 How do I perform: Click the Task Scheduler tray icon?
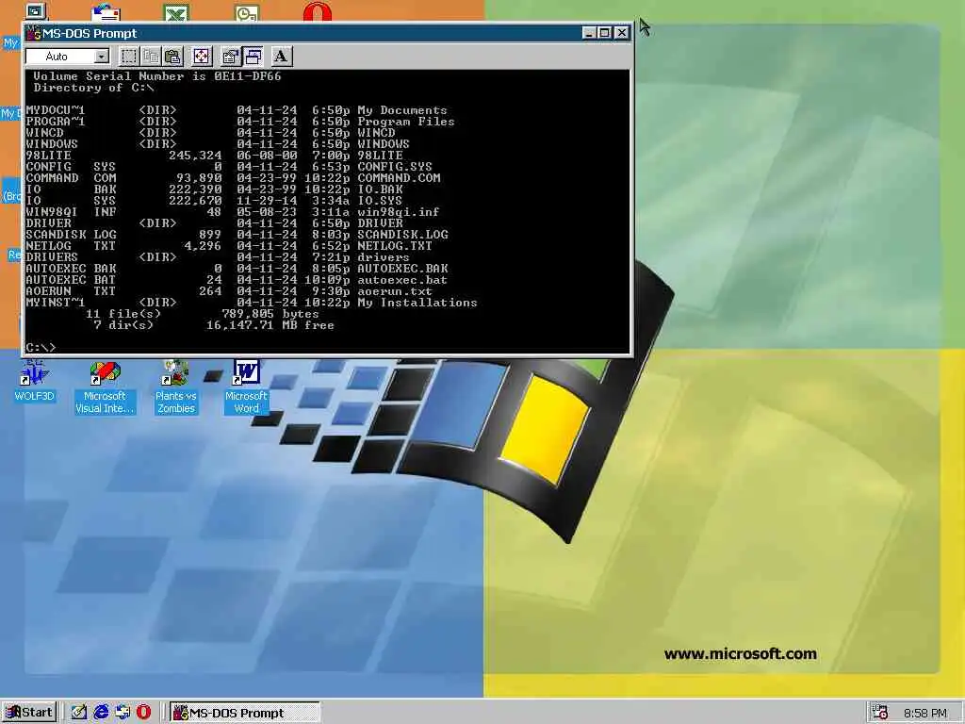click(880, 713)
